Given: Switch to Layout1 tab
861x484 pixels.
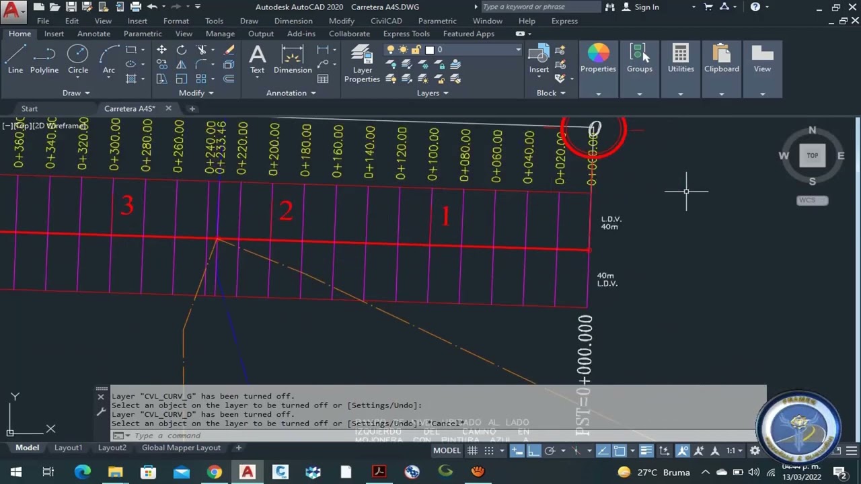Looking at the screenshot, I should 68,448.
